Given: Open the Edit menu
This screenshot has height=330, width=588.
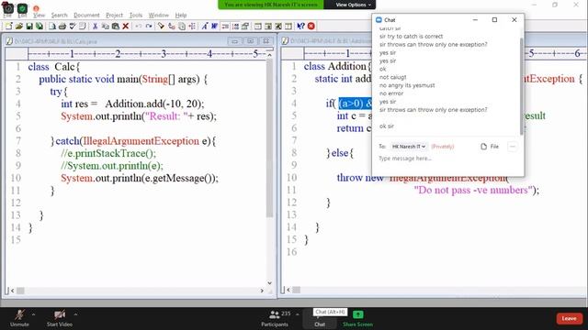Looking at the screenshot, I should [22, 16].
